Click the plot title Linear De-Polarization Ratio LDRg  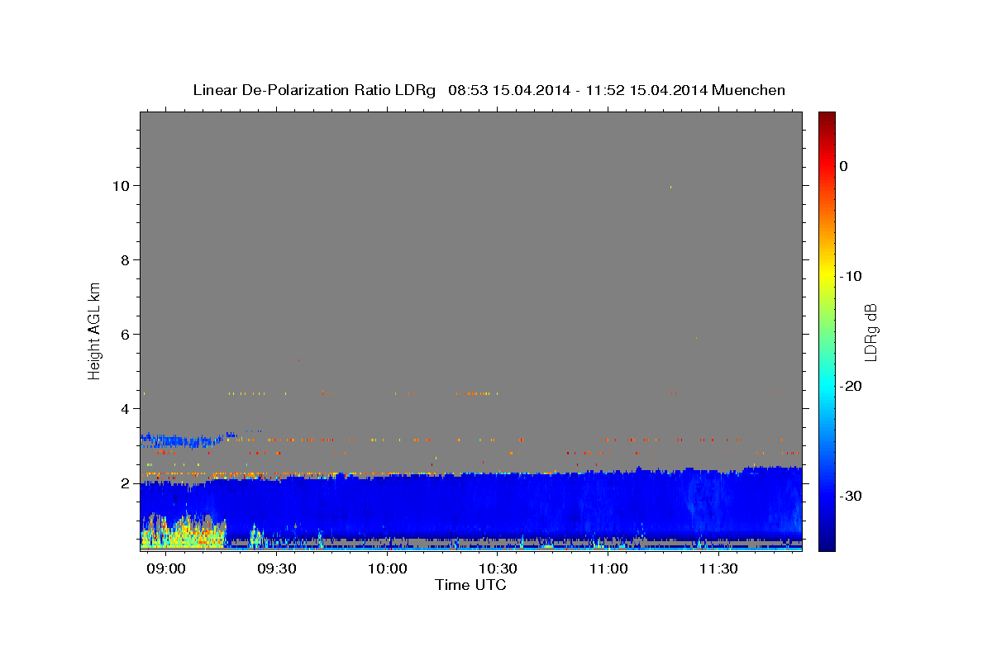[x=314, y=90]
